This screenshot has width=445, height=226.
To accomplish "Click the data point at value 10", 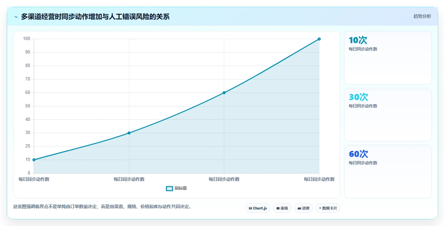I will pyautogui.click(x=34, y=160).
